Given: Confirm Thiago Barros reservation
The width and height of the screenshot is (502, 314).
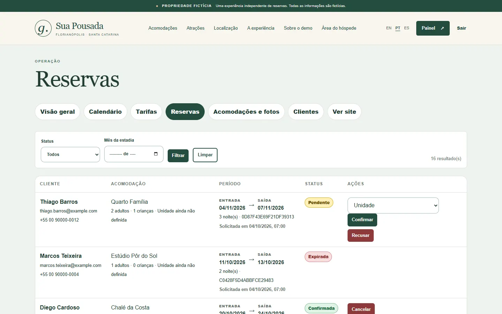Looking at the screenshot, I should [362, 220].
